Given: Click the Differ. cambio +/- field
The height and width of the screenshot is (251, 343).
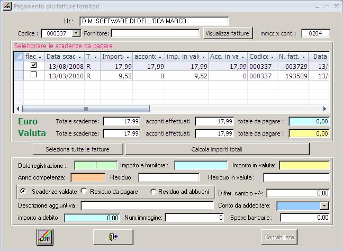Looking at the screenshot, I should point(298,193).
